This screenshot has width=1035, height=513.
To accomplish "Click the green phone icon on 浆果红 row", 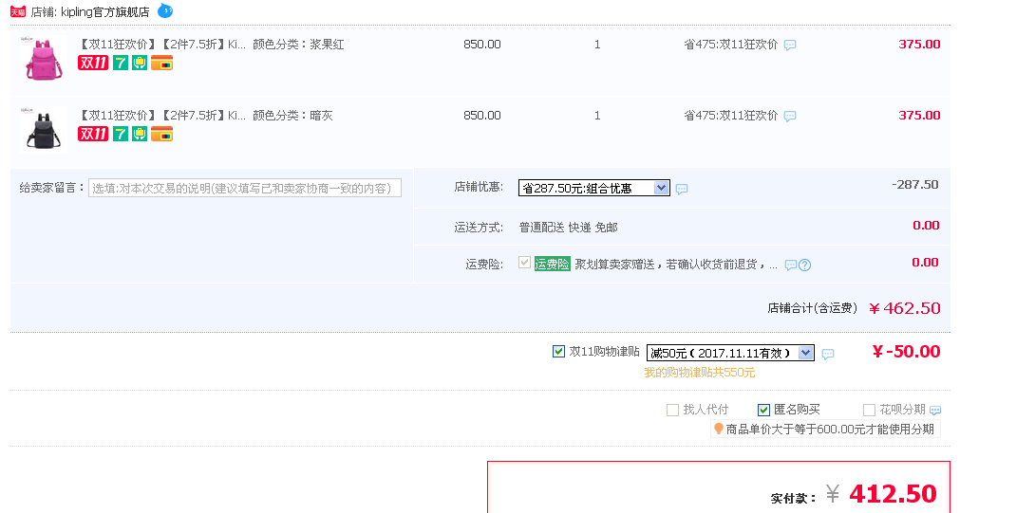I will coord(140,63).
